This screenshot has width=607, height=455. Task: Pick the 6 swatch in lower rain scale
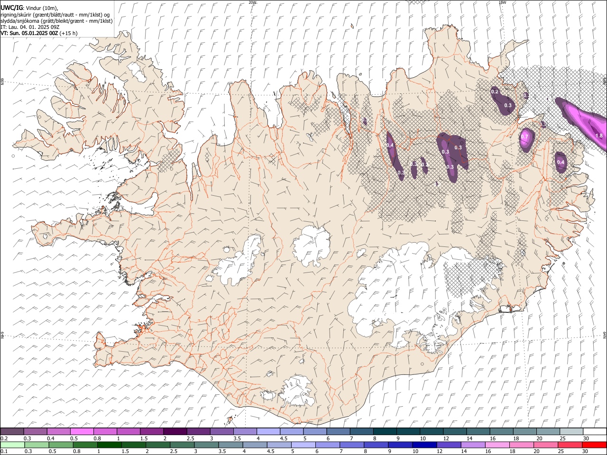[328, 445]
